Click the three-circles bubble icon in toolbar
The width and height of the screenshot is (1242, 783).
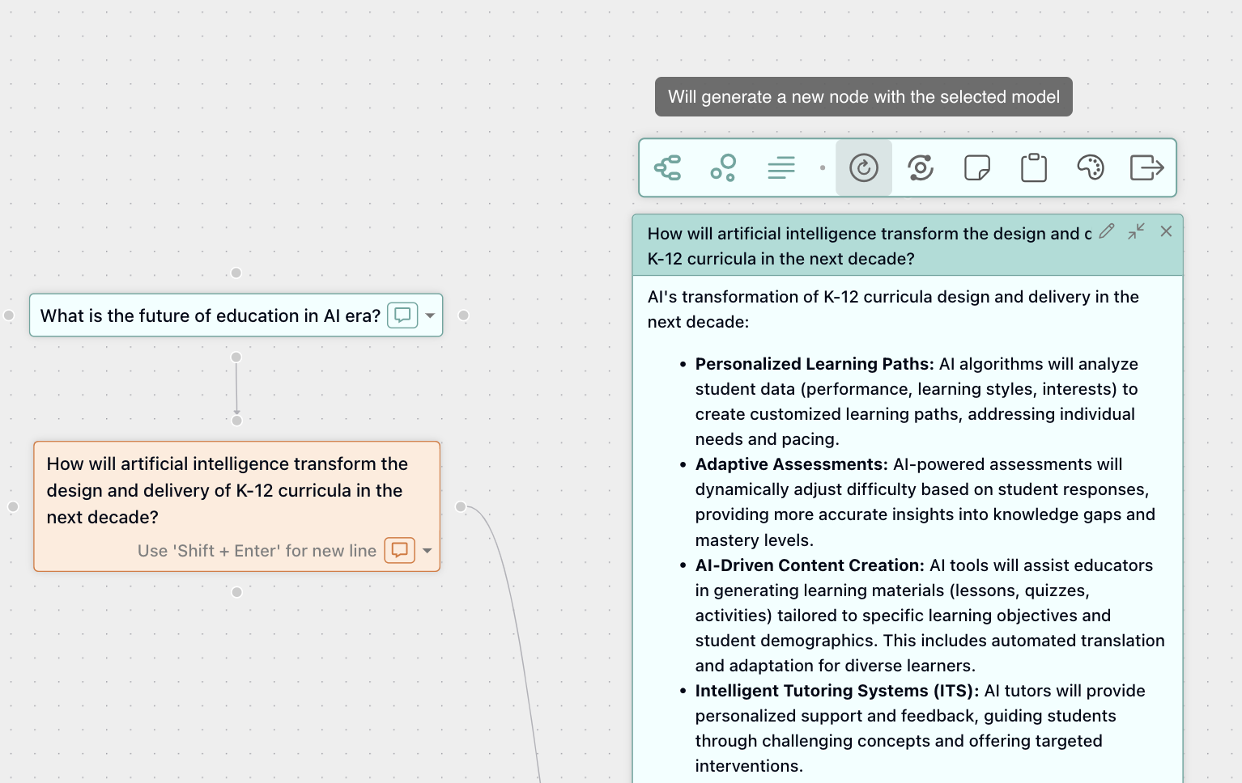point(723,168)
